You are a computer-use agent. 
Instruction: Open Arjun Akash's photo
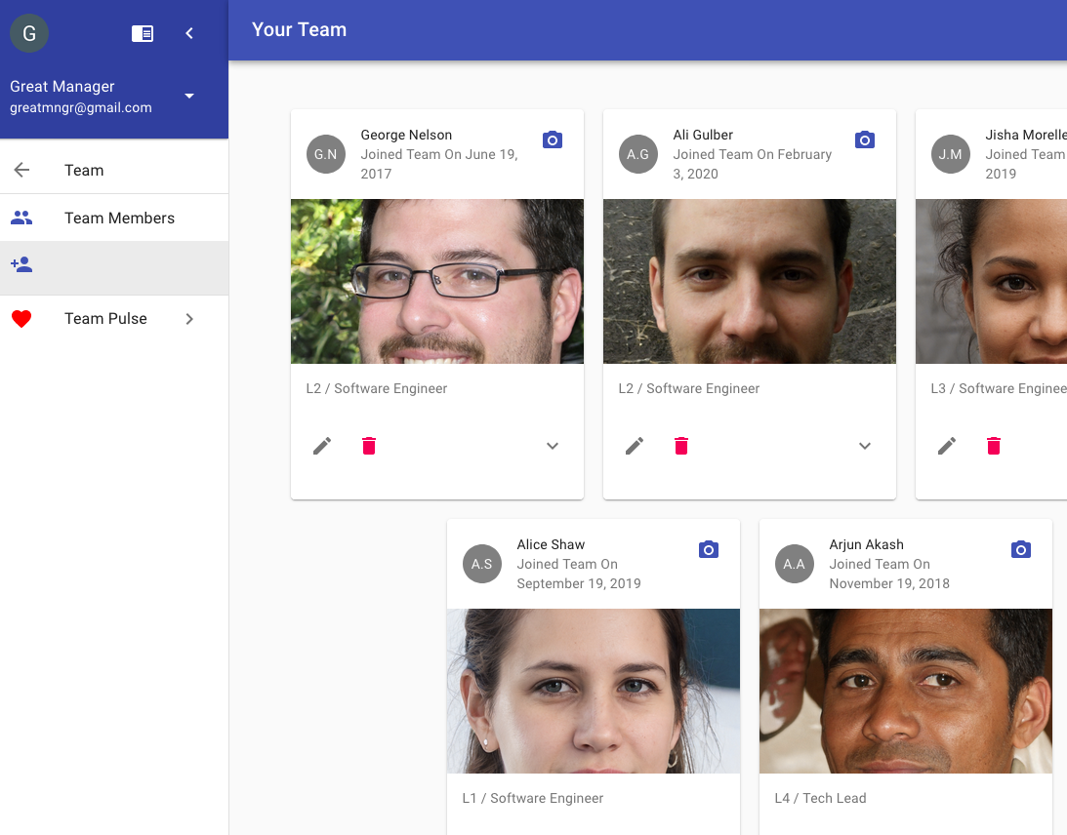tap(906, 691)
